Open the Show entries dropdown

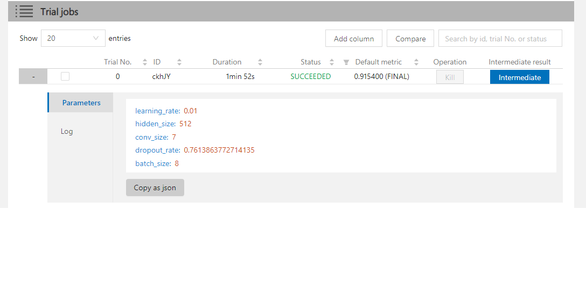[73, 39]
